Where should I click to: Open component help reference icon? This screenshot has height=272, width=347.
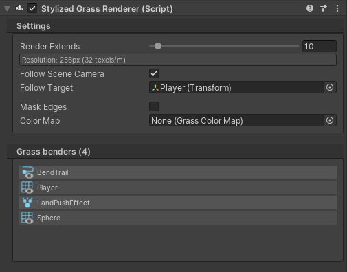(x=310, y=8)
